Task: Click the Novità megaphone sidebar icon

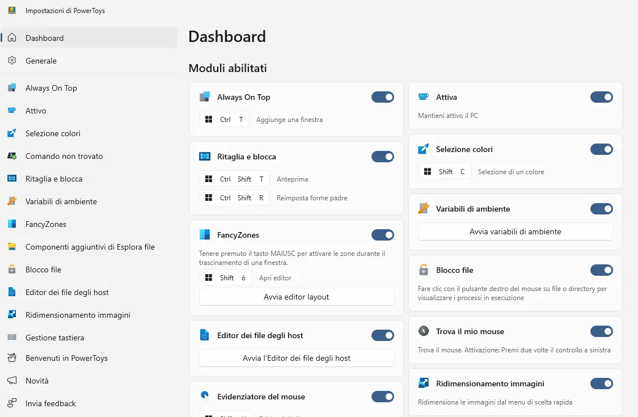Action: [12, 380]
